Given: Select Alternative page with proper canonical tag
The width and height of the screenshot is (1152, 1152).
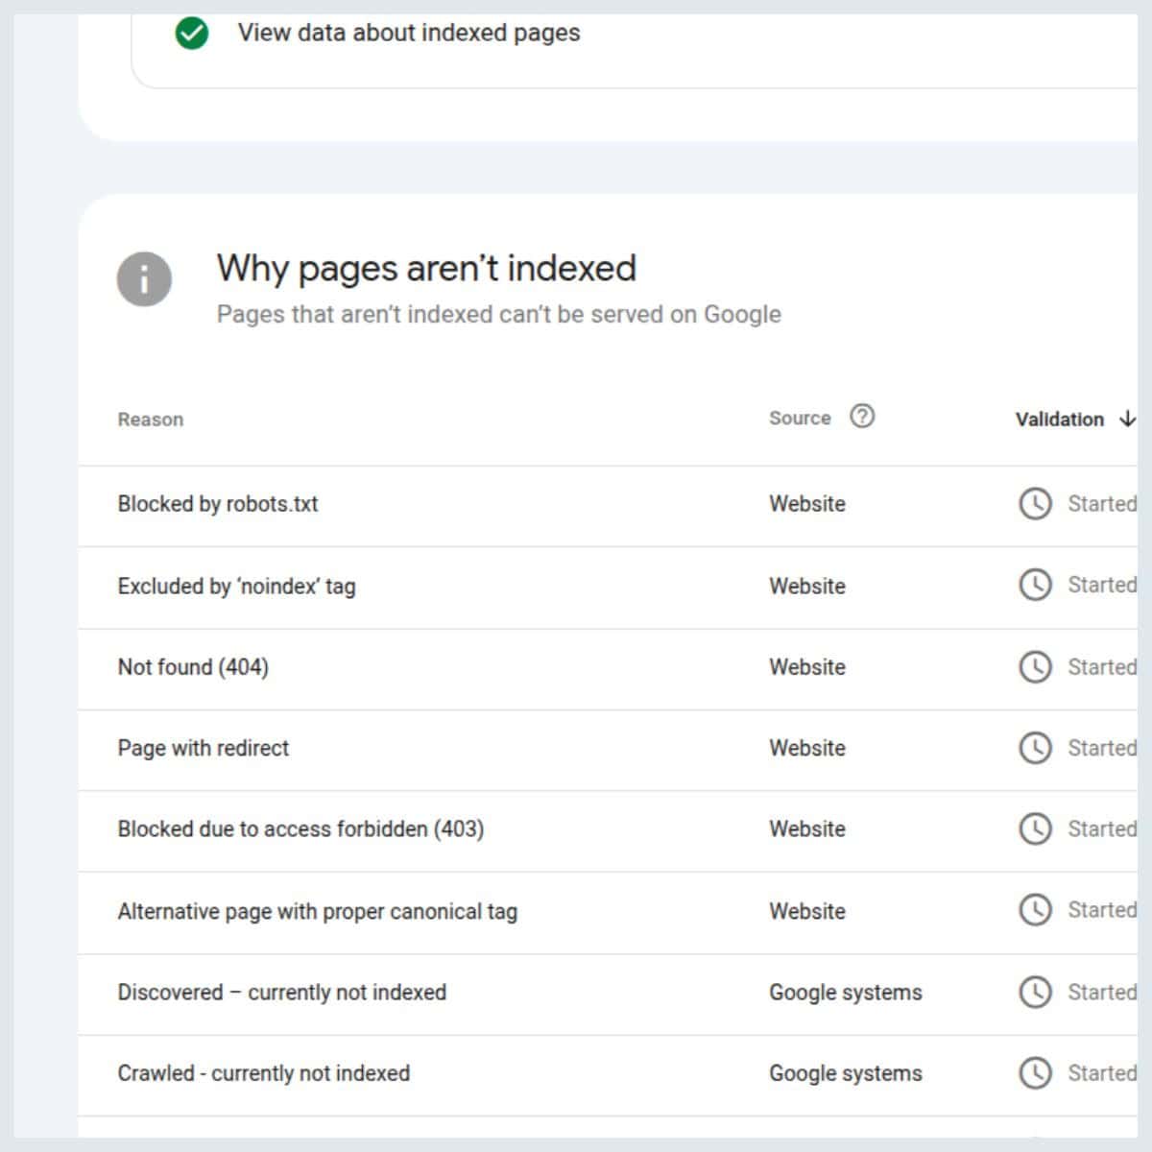Looking at the screenshot, I should click(317, 912).
